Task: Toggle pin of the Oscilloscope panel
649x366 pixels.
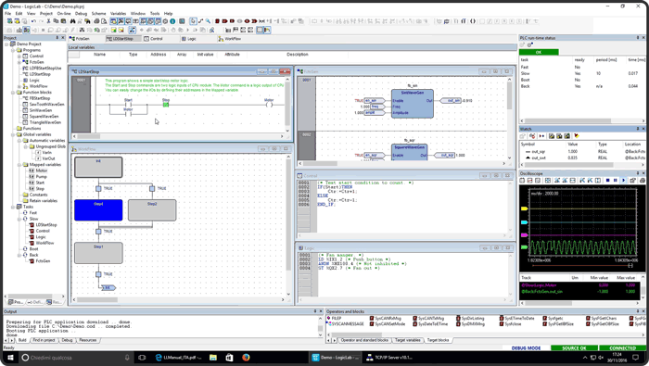Action: click(638, 173)
